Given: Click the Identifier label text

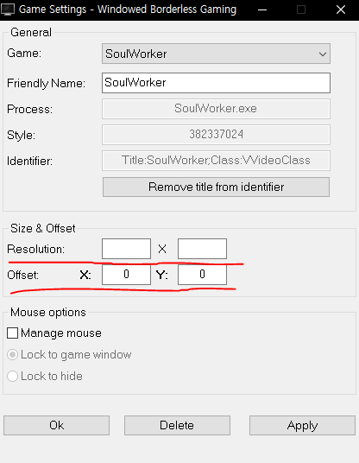Looking at the screenshot, I should pos(29,161).
